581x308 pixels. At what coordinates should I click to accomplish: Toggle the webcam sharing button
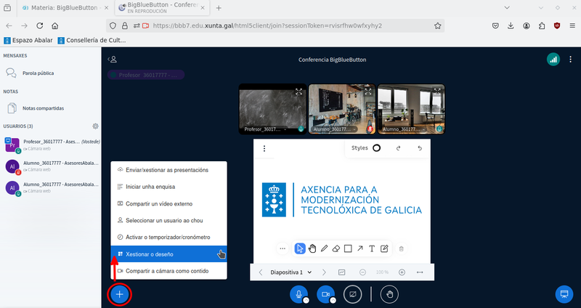click(x=325, y=294)
